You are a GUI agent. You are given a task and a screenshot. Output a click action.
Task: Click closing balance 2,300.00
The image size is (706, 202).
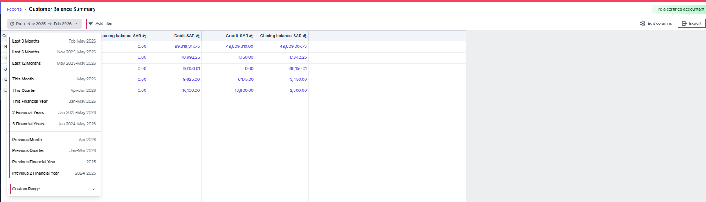click(298, 90)
